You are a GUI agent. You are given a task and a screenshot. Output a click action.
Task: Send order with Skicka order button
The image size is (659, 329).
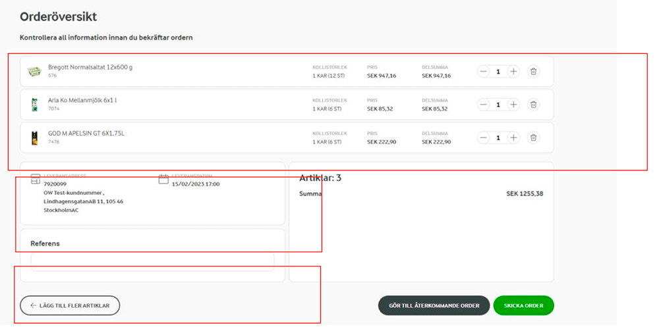coord(524,305)
